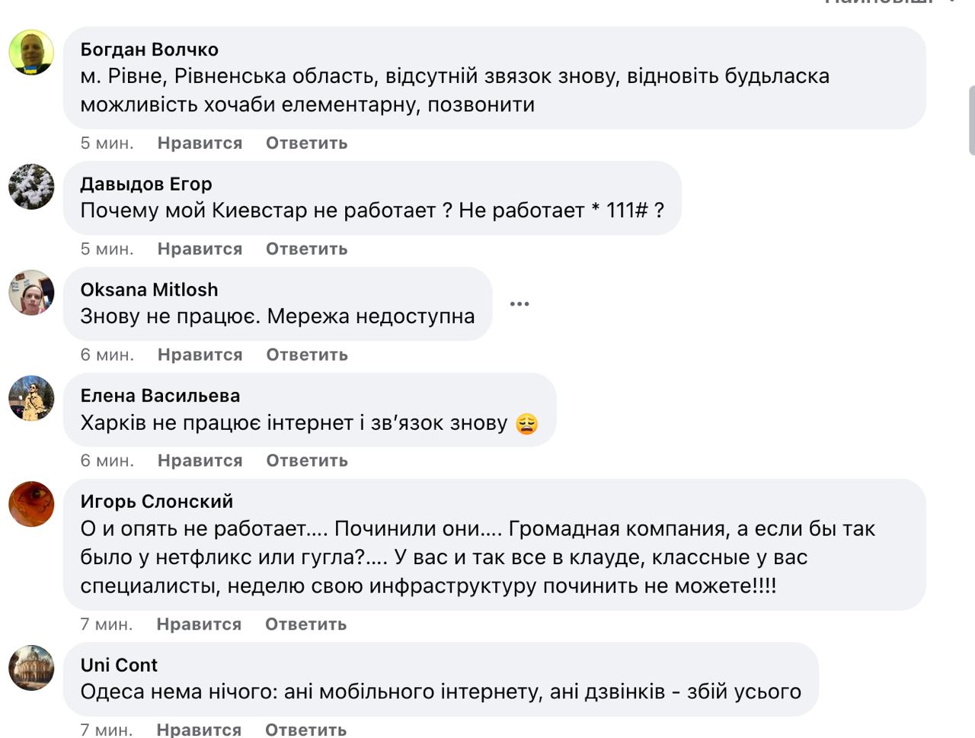Open three-dot menu on Oksana Mitlosh's comment

click(x=519, y=304)
